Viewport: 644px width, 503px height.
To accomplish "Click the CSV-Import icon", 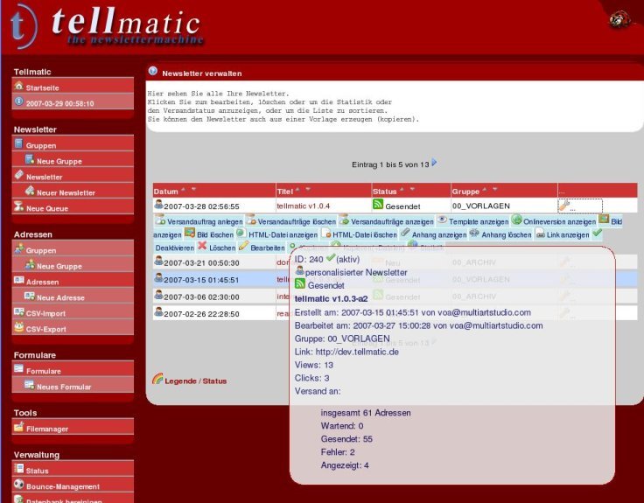I will coord(19,311).
